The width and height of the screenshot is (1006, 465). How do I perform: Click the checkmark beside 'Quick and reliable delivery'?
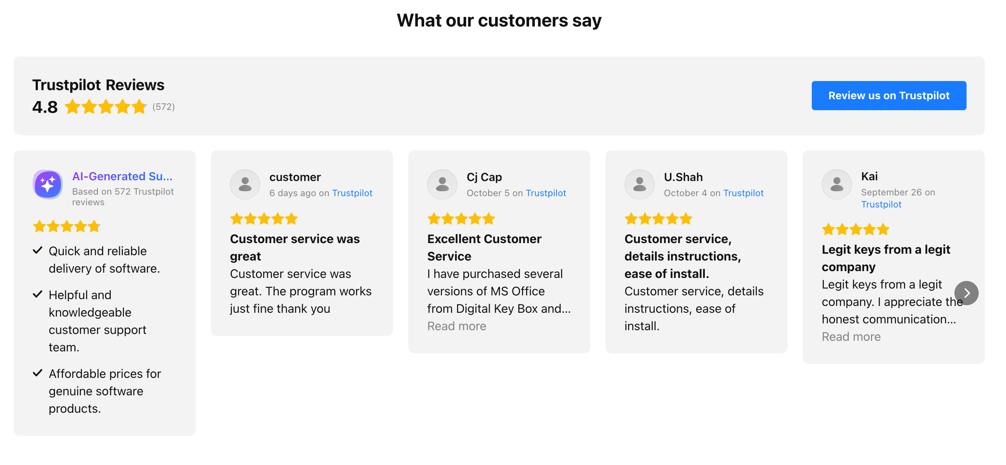tap(38, 250)
